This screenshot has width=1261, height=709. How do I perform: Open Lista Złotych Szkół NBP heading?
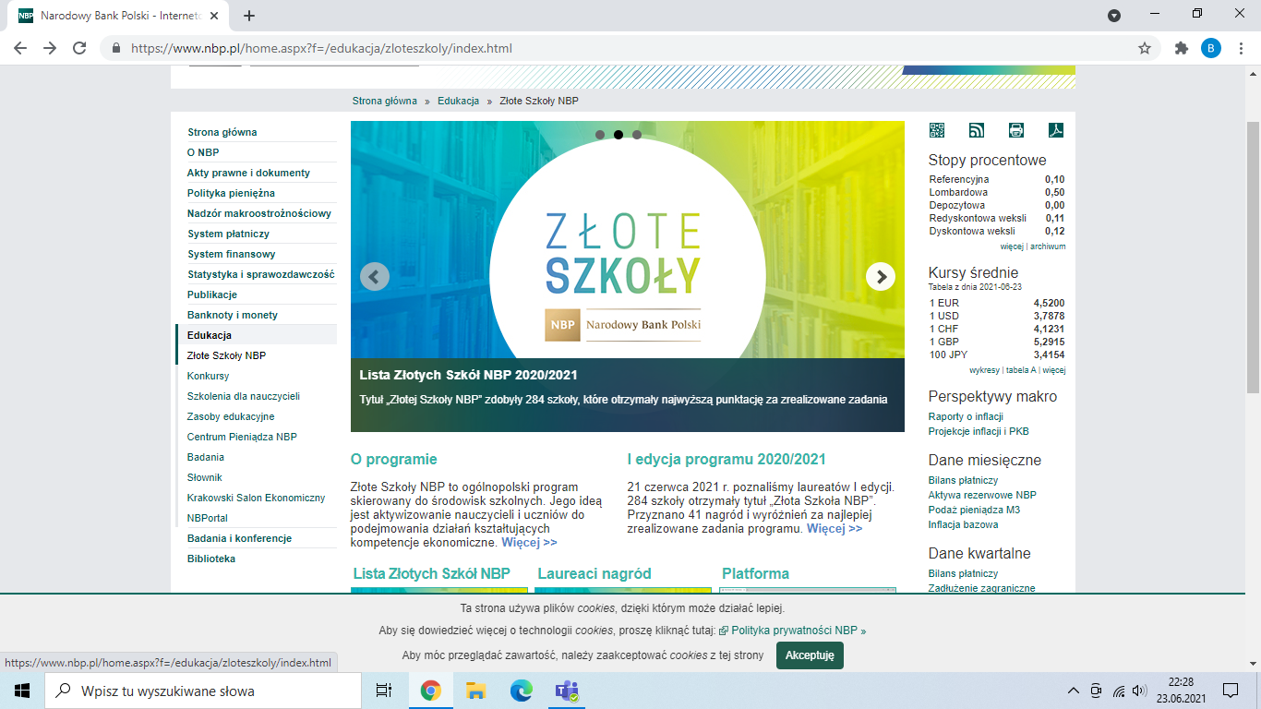pos(431,573)
